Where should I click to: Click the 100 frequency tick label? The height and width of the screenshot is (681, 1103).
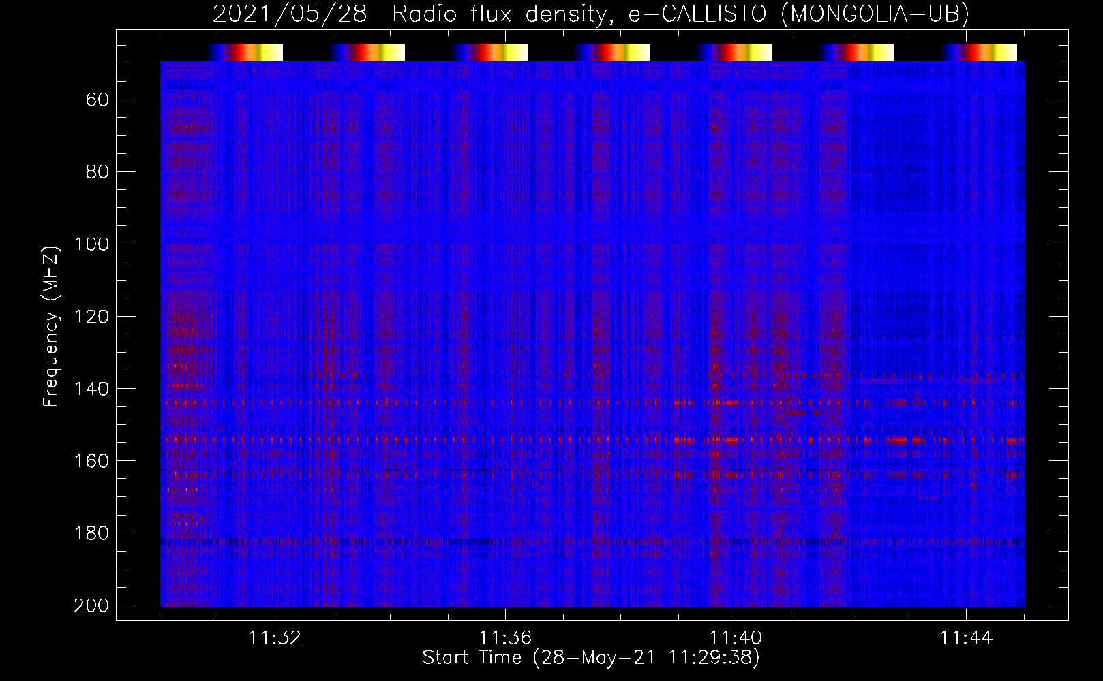coord(91,244)
